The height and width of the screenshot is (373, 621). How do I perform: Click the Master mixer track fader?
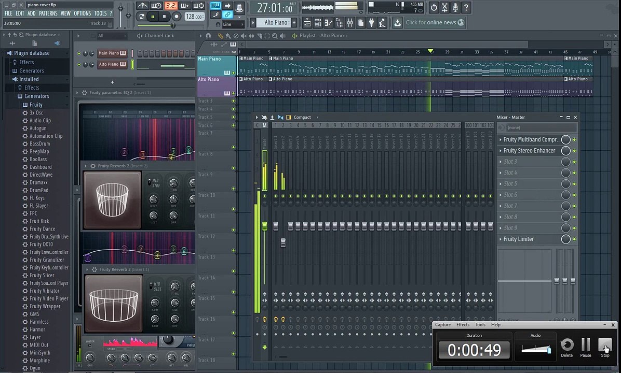pos(265,226)
